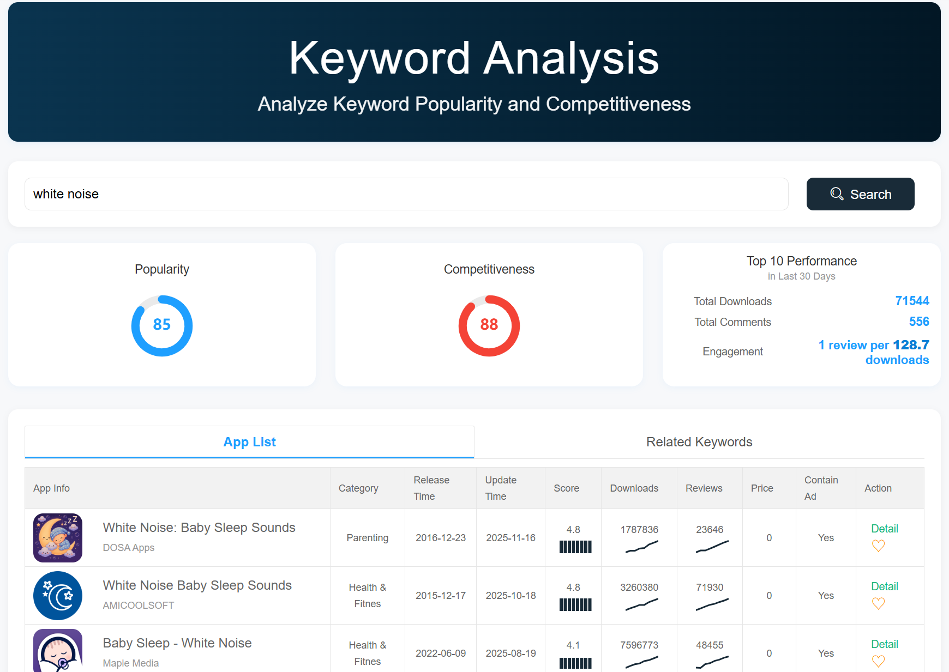The height and width of the screenshot is (672, 949).
Task: Click downloads trend sparkline under 7596773
Action: 642,662
